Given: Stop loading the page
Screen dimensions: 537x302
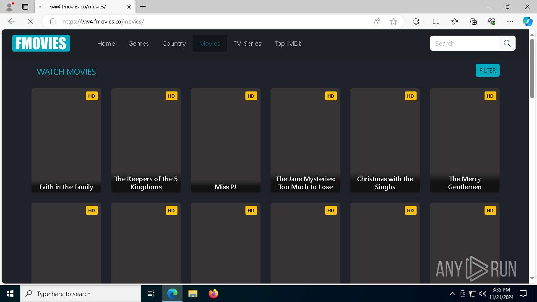Looking at the screenshot, I should (x=30, y=21).
